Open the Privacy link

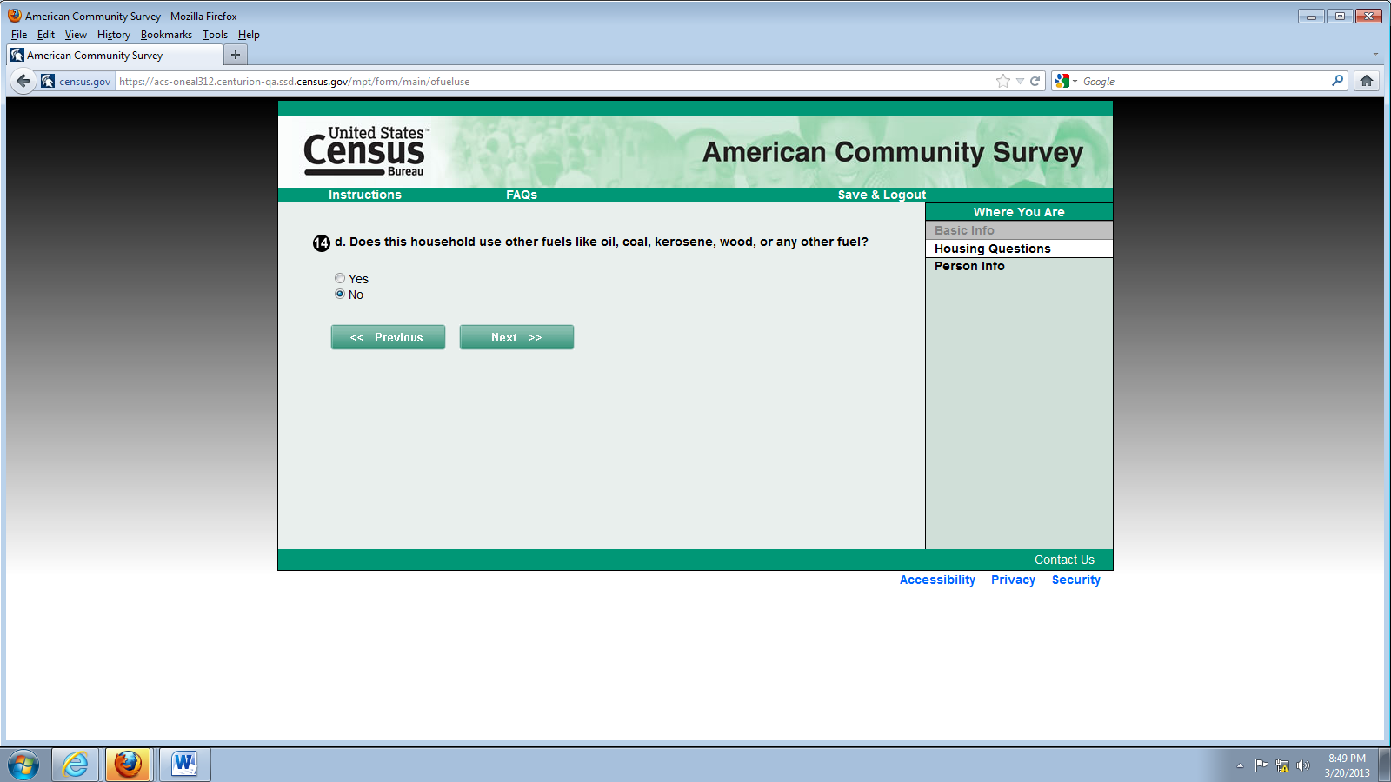tap(1013, 580)
